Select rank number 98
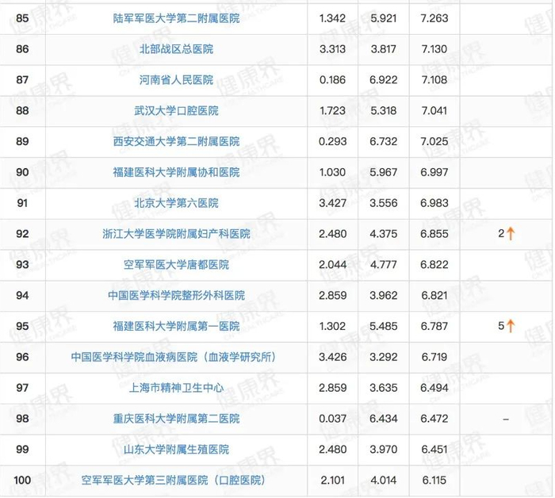Viewport: 555px width, 498px height. pos(22,419)
